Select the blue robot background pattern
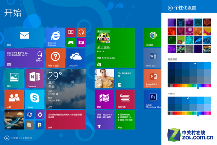This screenshot has width=217, height=145. point(181,22)
